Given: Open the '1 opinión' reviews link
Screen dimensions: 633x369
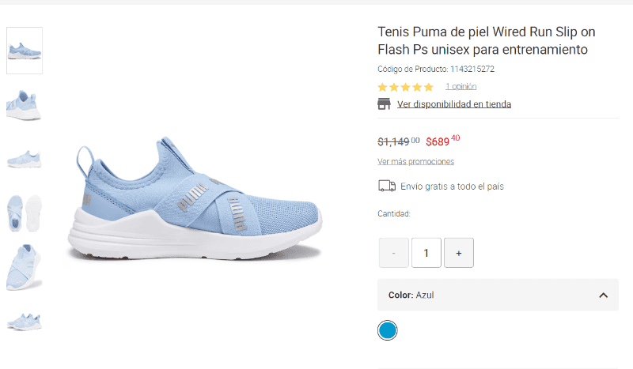Looking at the screenshot, I should 461,87.
